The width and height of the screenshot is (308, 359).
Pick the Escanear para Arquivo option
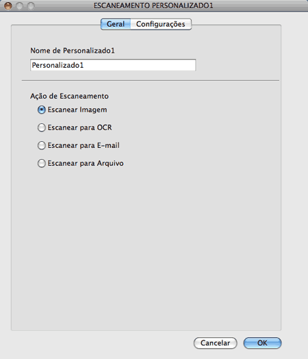pos(41,163)
